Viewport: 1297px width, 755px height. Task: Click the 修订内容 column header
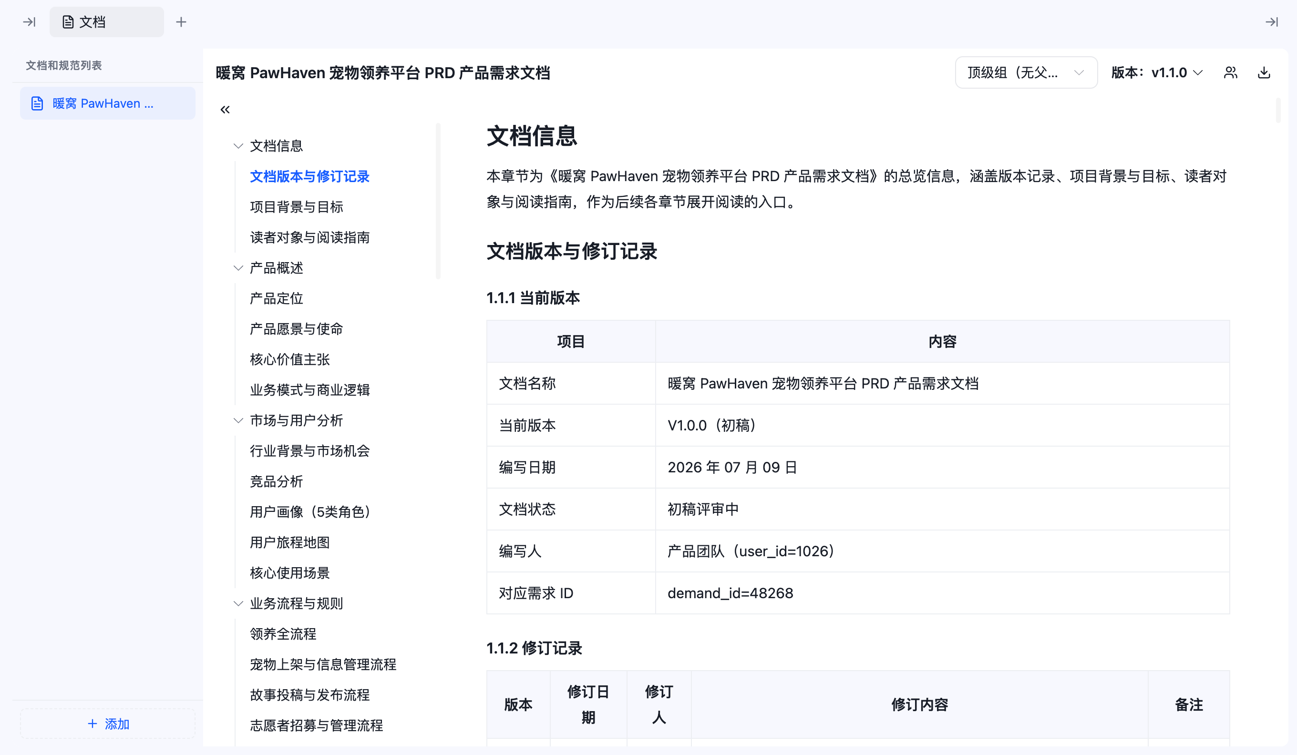point(919,704)
